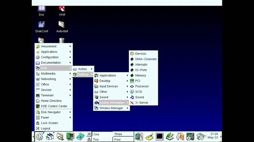Open the yellow notepad panel icon
This screenshot has height=142, width=254.
(x=149, y=137)
